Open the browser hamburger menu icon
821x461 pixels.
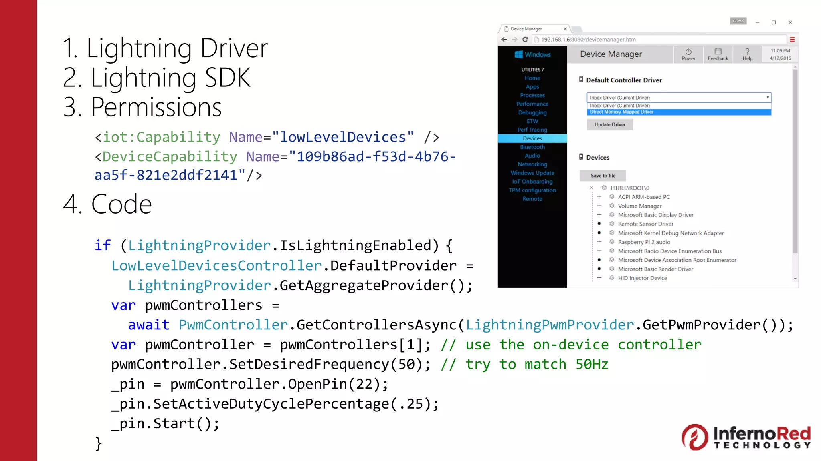coord(792,40)
